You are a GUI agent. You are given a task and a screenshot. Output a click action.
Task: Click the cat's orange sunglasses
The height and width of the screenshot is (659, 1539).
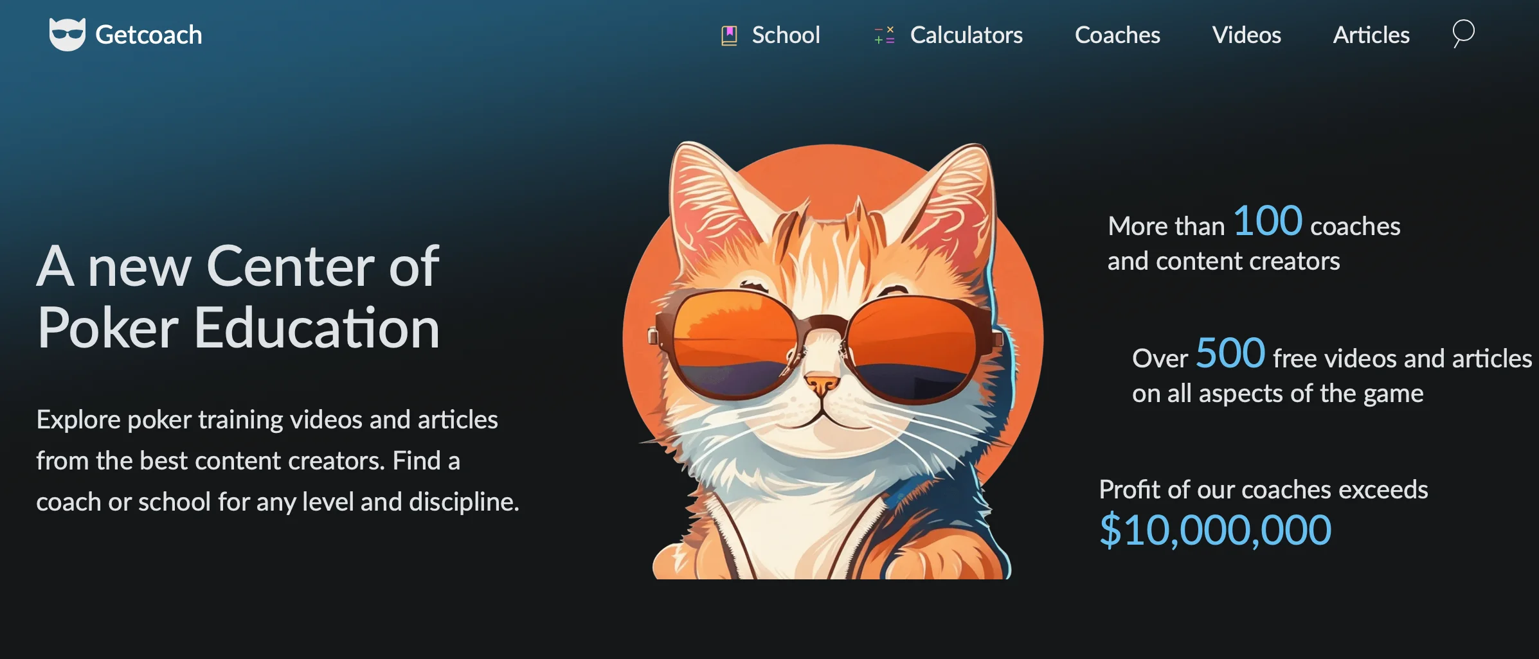[x=826, y=347]
